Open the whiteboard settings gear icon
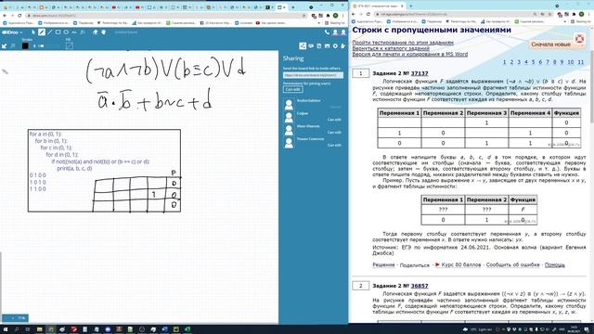The height and width of the screenshot is (334, 594). (335, 45)
